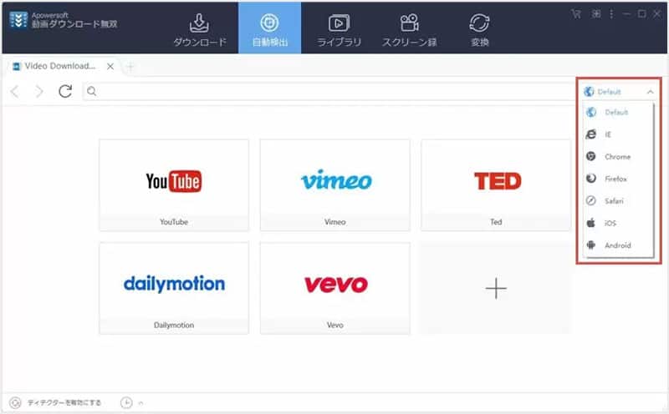Choose Chrome from the browser list

coord(617,157)
